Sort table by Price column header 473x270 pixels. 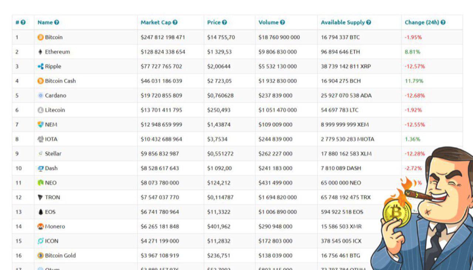[x=214, y=23]
